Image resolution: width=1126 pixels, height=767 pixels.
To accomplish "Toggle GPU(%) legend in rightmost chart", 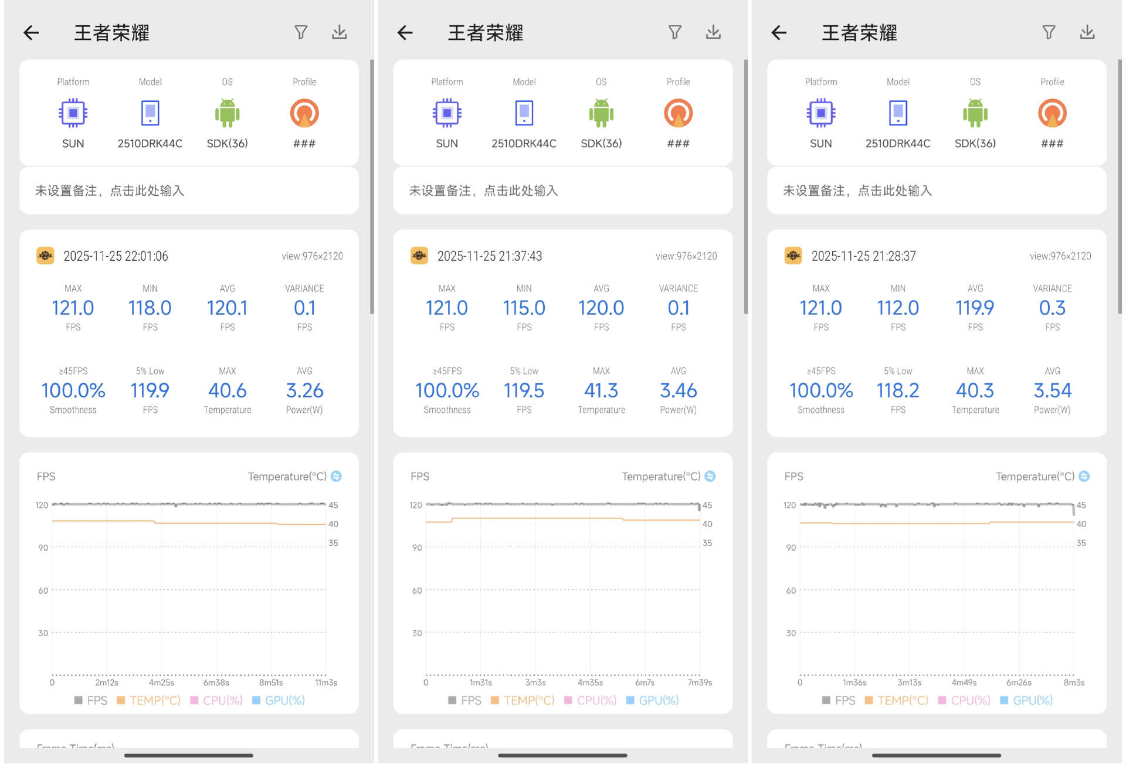I will pyautogui.click(x=1026, y=700).
